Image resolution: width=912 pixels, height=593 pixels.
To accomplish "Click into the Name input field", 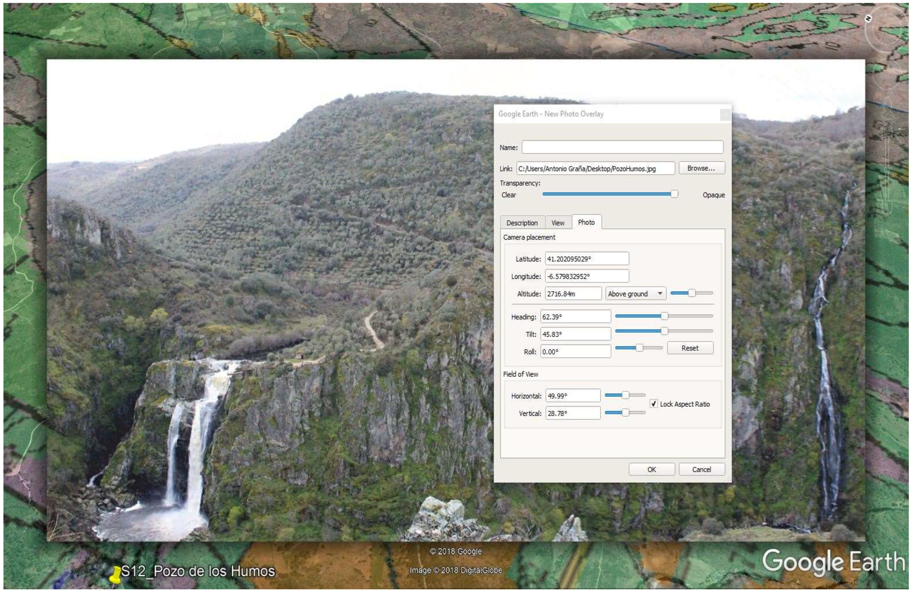I will point(622,147).
